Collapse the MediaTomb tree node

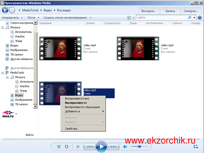[x=3, y=73]
